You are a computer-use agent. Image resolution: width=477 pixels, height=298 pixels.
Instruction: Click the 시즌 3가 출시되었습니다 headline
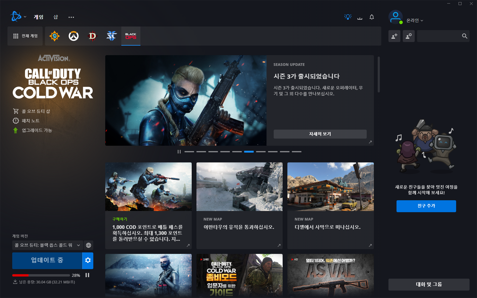tap(306, 76)
